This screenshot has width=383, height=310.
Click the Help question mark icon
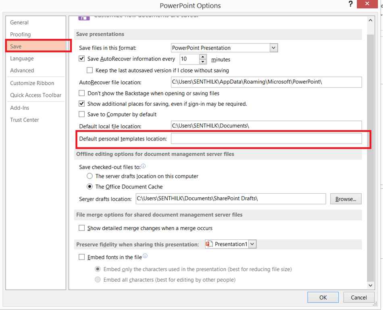coord(351,4)
